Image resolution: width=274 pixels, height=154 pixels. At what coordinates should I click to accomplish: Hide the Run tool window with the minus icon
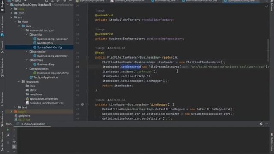pos(267,124)
